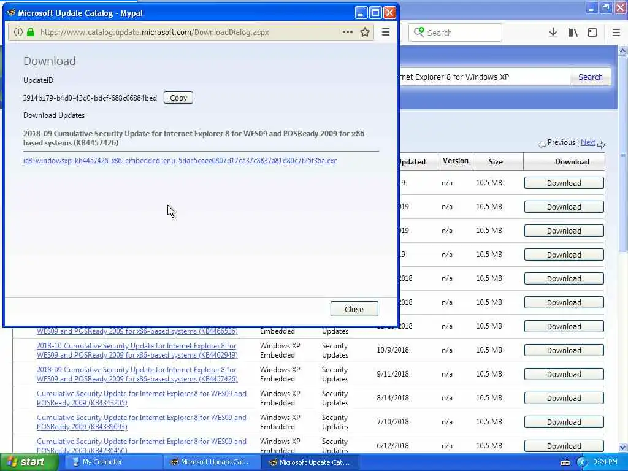
Task: Close the download dialog with Close button
Action: point(354,309)
